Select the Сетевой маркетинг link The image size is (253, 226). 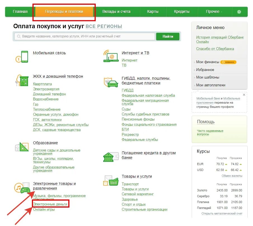point(138,194)
